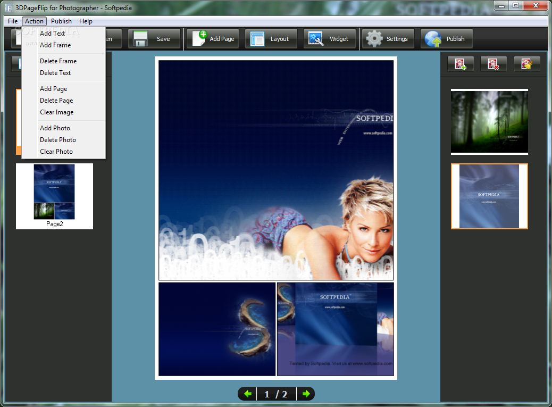
Task: Open the Help menu
Action: point(86,21)
